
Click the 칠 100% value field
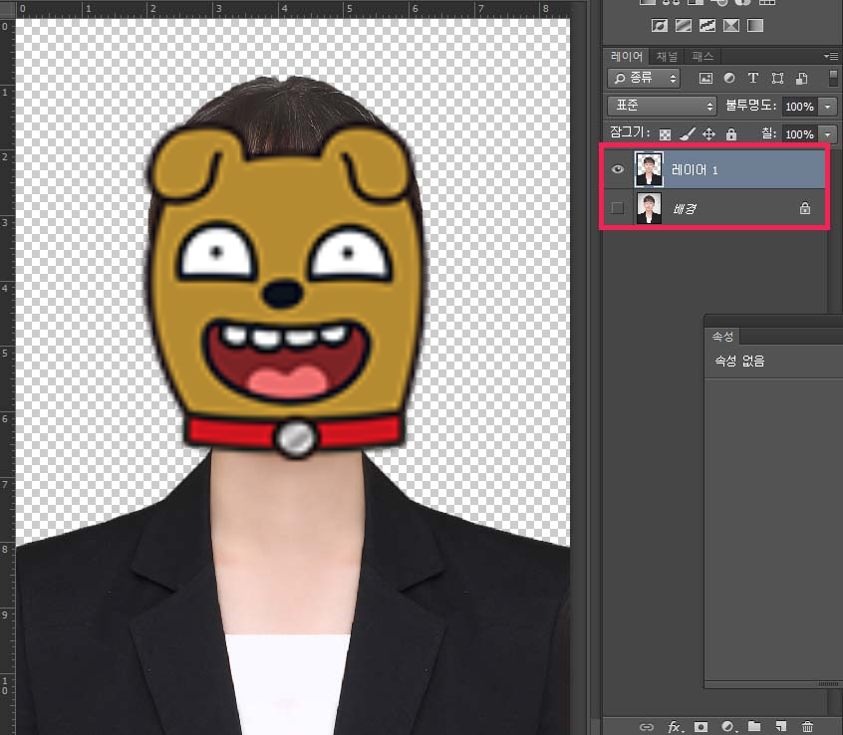799,133
